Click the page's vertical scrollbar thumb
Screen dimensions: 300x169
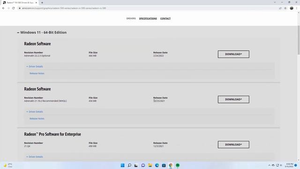299,40
